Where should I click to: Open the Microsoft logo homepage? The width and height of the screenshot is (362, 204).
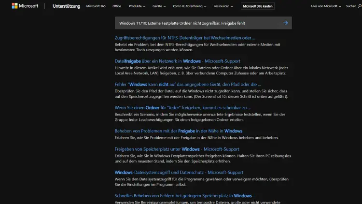[25, 6]
